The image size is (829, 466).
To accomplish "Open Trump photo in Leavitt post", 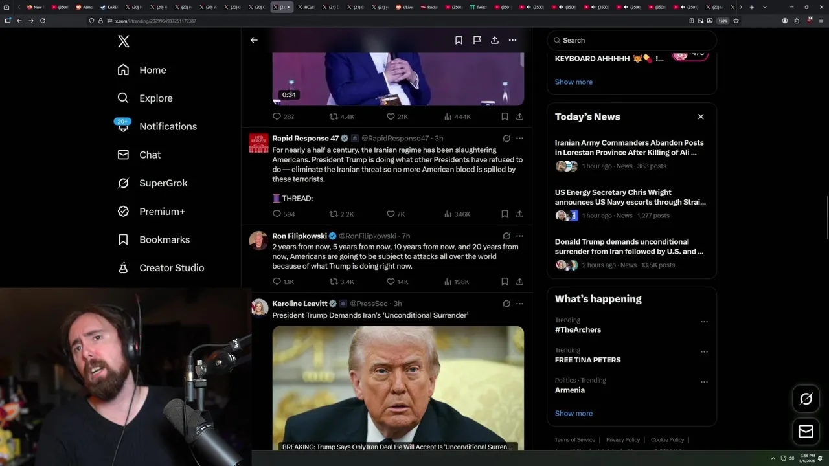I will [x=398, y=388].
